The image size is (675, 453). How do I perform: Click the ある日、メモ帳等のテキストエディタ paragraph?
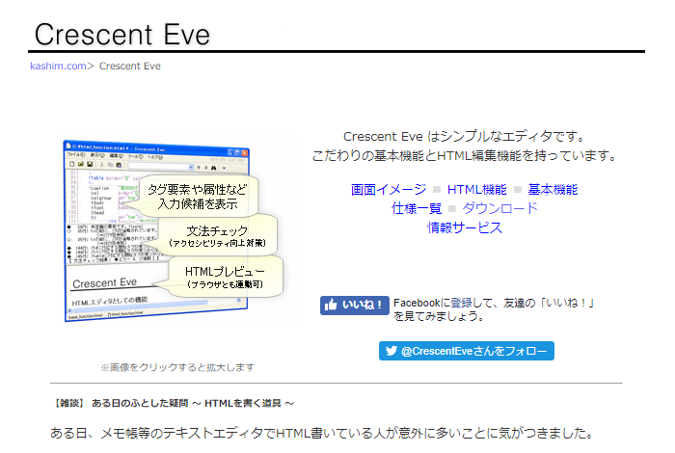click(322, 433)
